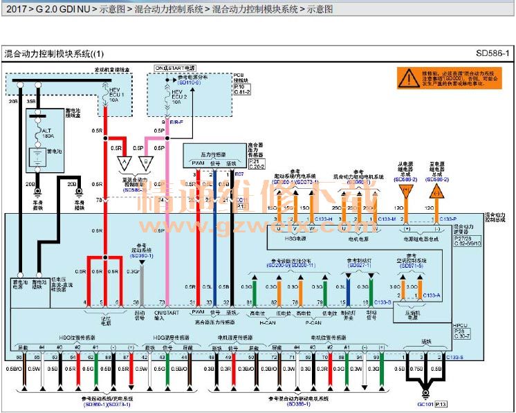Select the C133-H connector label
The image size is (516, 413).
323,219
